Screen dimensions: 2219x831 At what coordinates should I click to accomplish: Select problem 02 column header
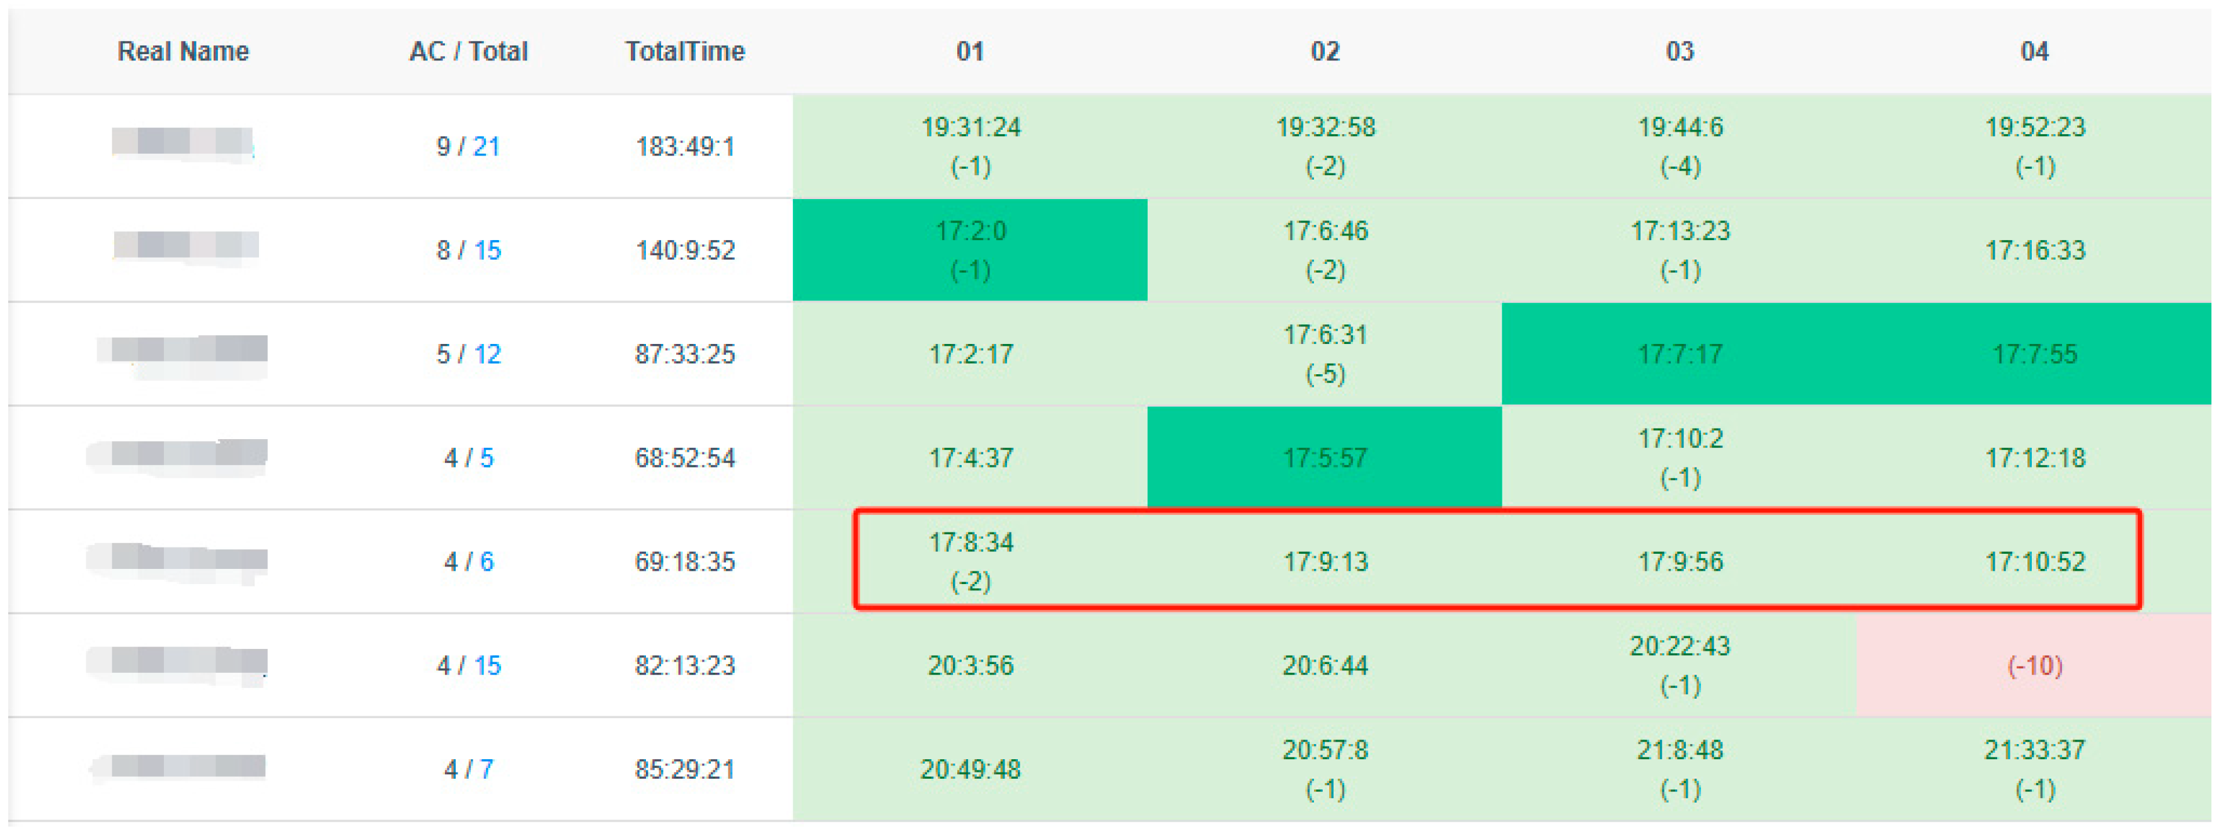(x=1325, y=52)
